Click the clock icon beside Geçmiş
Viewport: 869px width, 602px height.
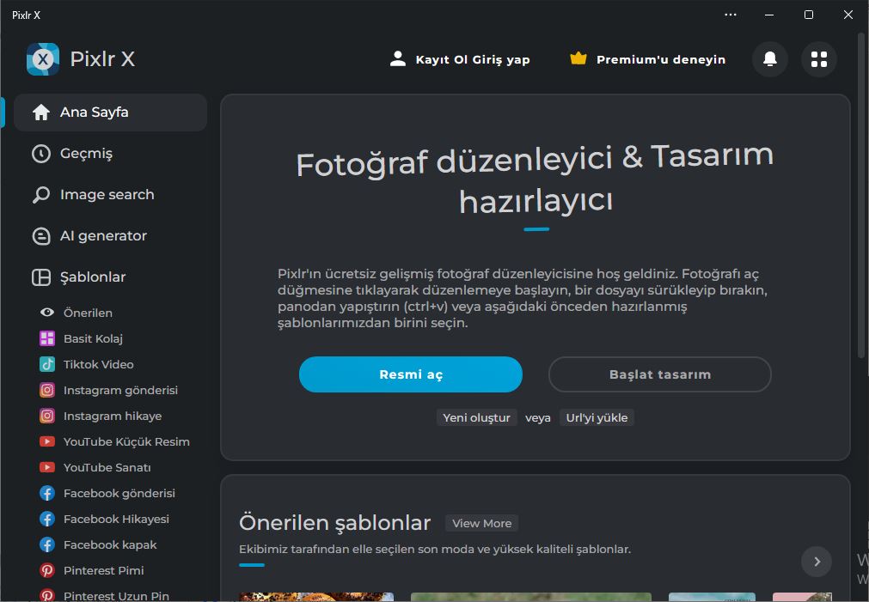pyautogui.click(x=41, y=154)
